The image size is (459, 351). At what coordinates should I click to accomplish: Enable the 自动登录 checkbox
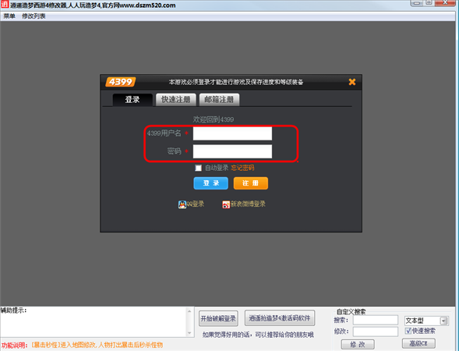(198, 168)
